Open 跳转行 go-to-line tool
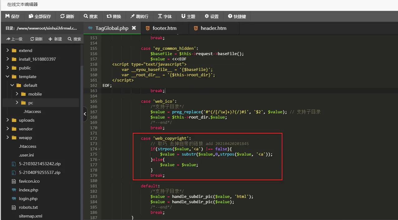The width and height of the screenshot is (398, 220). pyautogui.click(x=139, y=16)
